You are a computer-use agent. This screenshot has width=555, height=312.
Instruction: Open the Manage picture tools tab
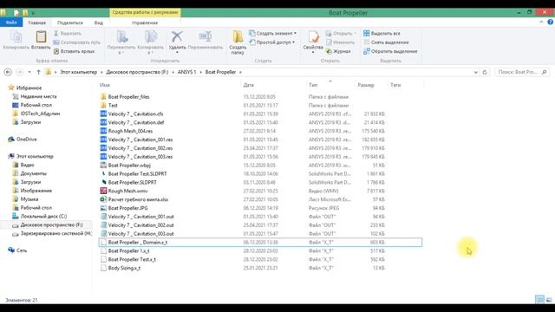click(x=145, y=23)
